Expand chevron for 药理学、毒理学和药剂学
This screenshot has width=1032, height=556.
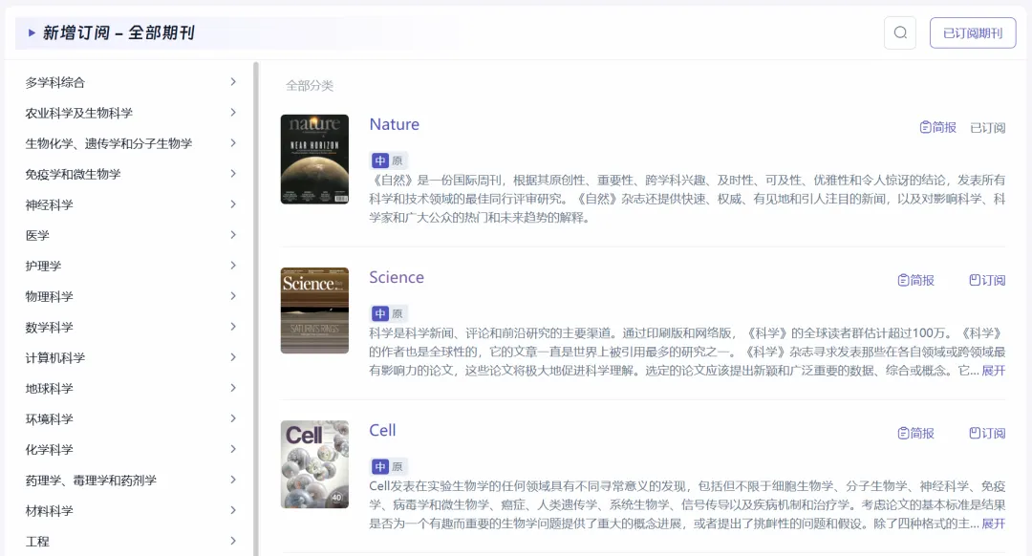233,480
